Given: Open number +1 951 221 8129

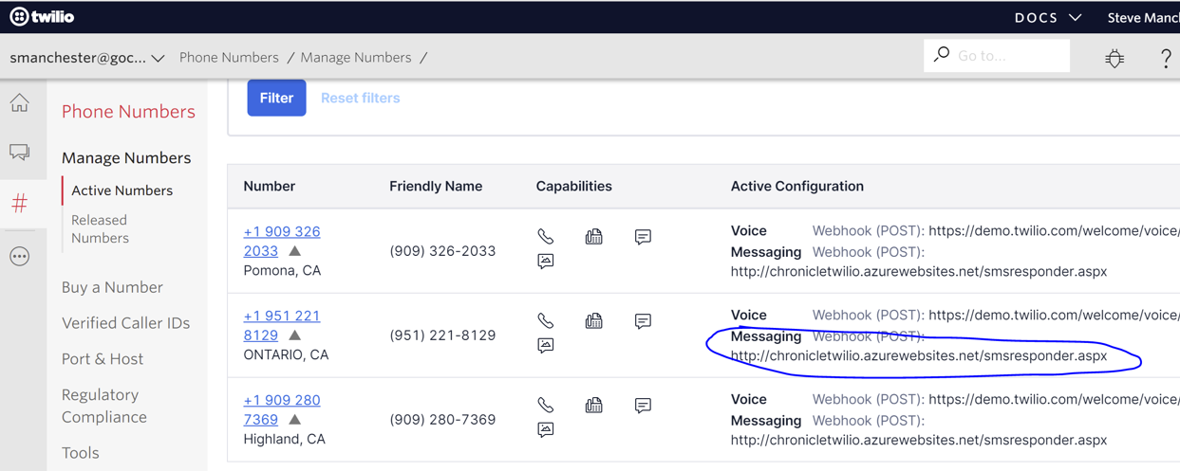Looking at the screenshot, I should 282,325.
